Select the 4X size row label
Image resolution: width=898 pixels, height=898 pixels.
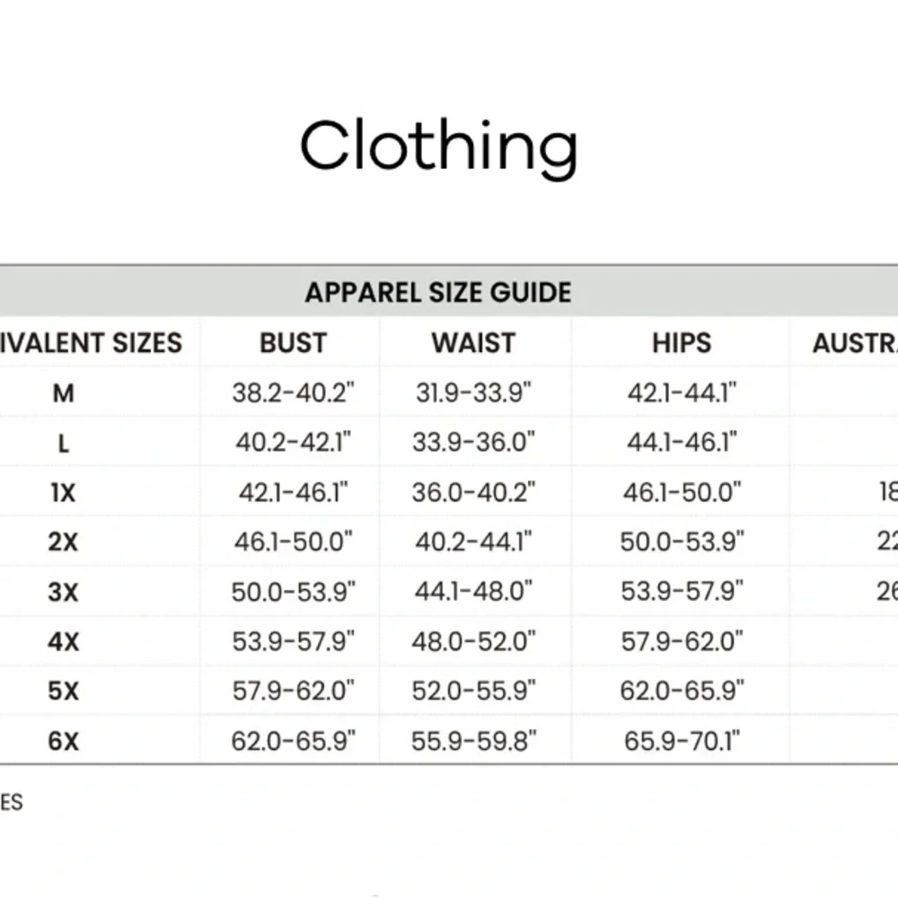click(63, 641)
